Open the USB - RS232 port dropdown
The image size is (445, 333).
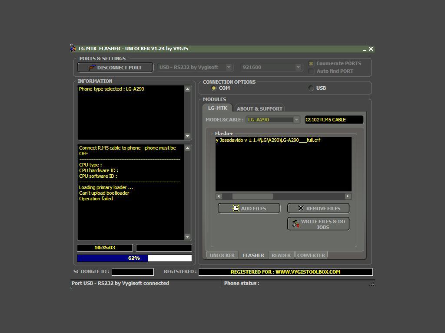pos(229,67)
